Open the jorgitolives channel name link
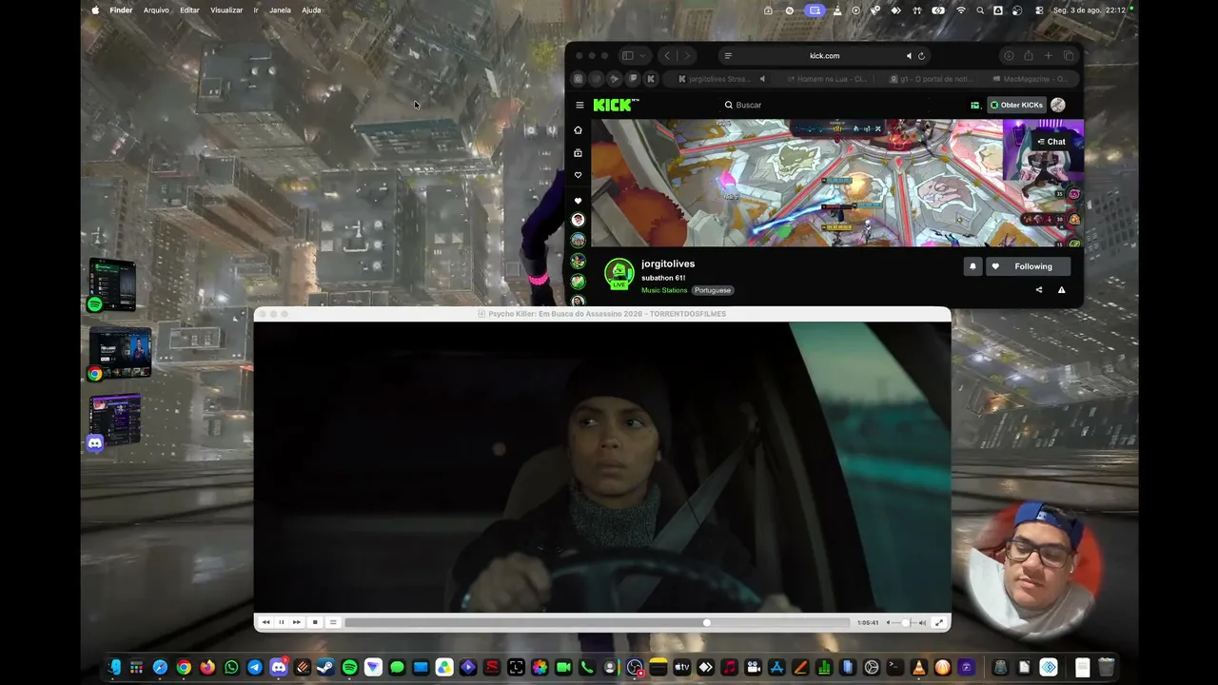 tap(668, 264)
